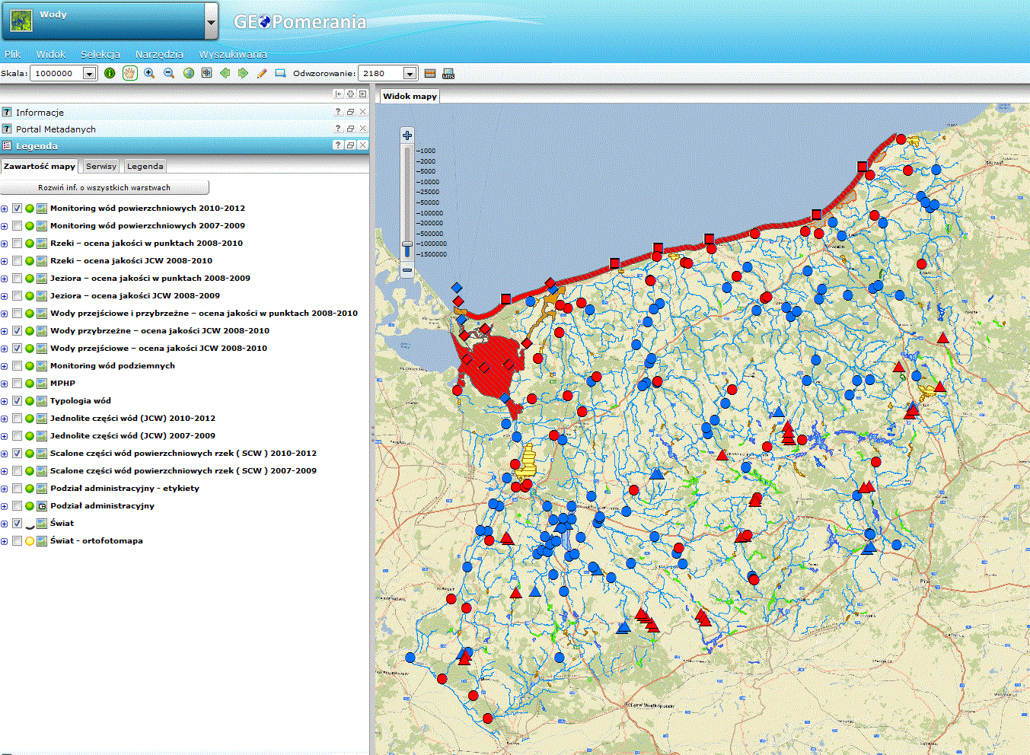
Task: Click the zoom to selection icon
Action: [206, 73]
